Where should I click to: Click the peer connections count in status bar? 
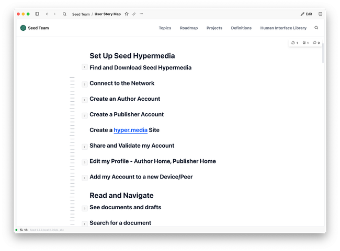tap(24, 230)
